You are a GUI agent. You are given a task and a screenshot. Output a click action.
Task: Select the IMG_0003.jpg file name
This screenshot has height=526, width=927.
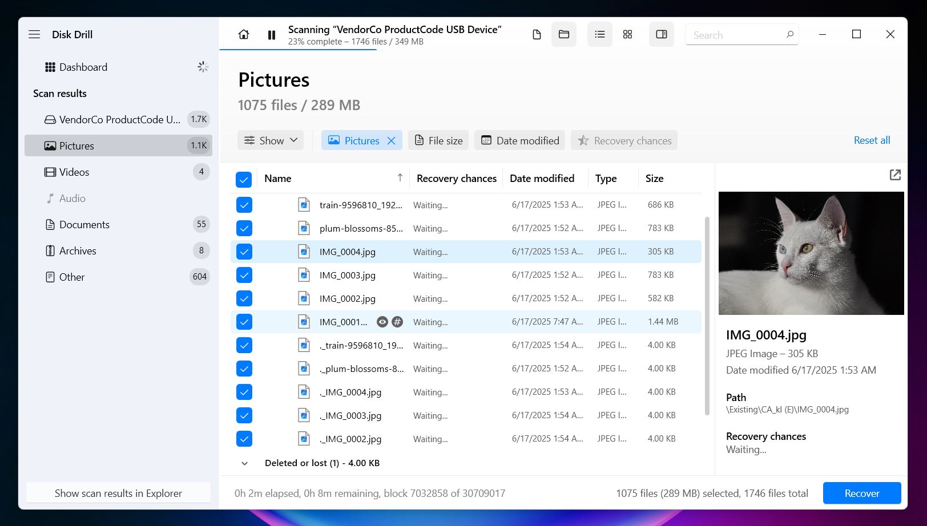[348, 275]
